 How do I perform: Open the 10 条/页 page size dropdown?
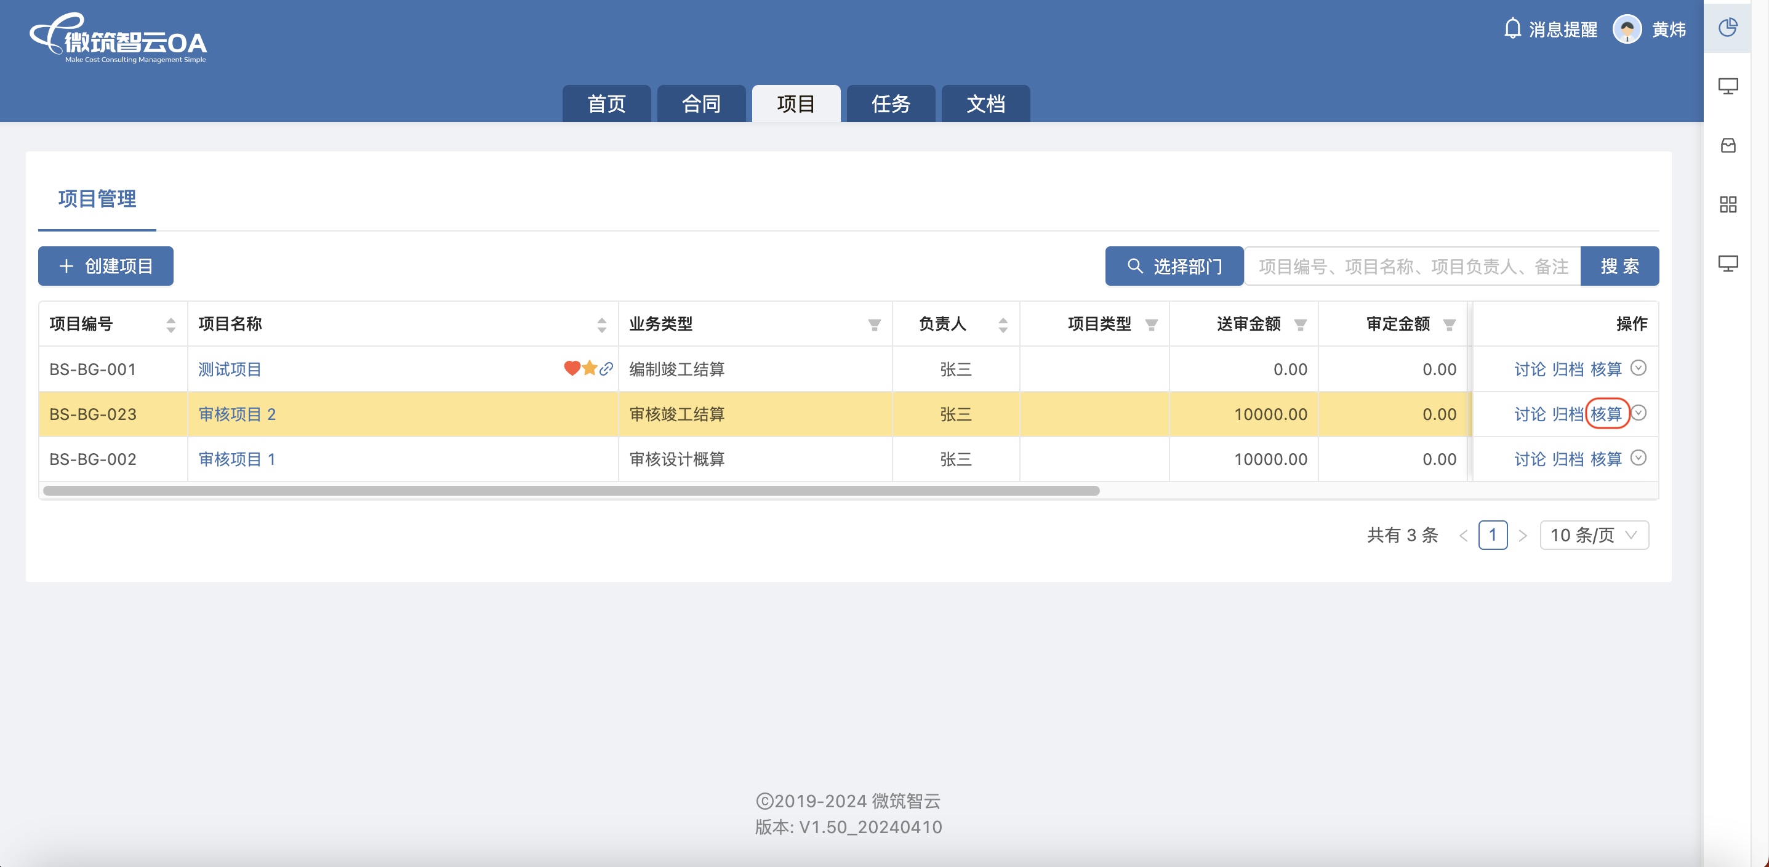point(1594,535)
